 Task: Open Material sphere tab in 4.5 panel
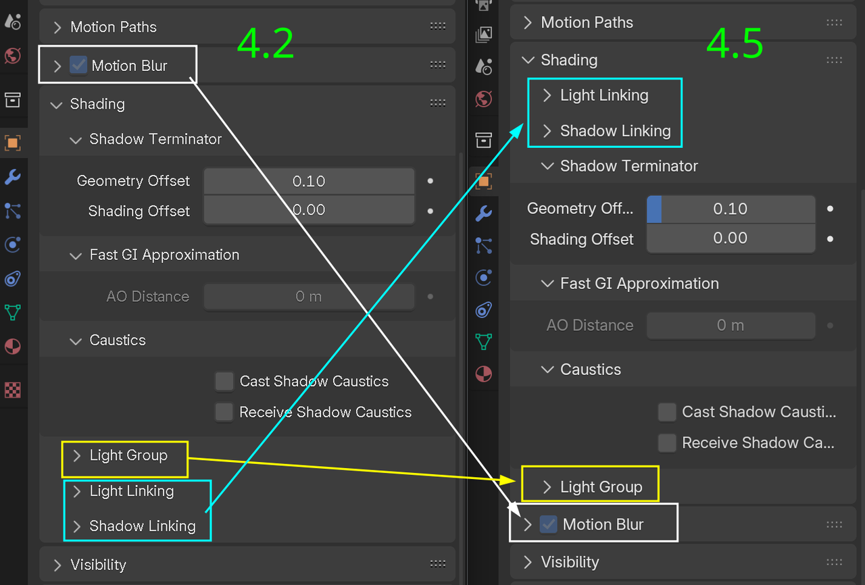[x=483, y=374]
